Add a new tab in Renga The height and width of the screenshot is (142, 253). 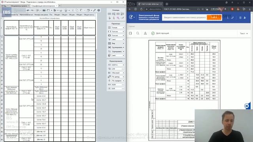coord(60,6)
